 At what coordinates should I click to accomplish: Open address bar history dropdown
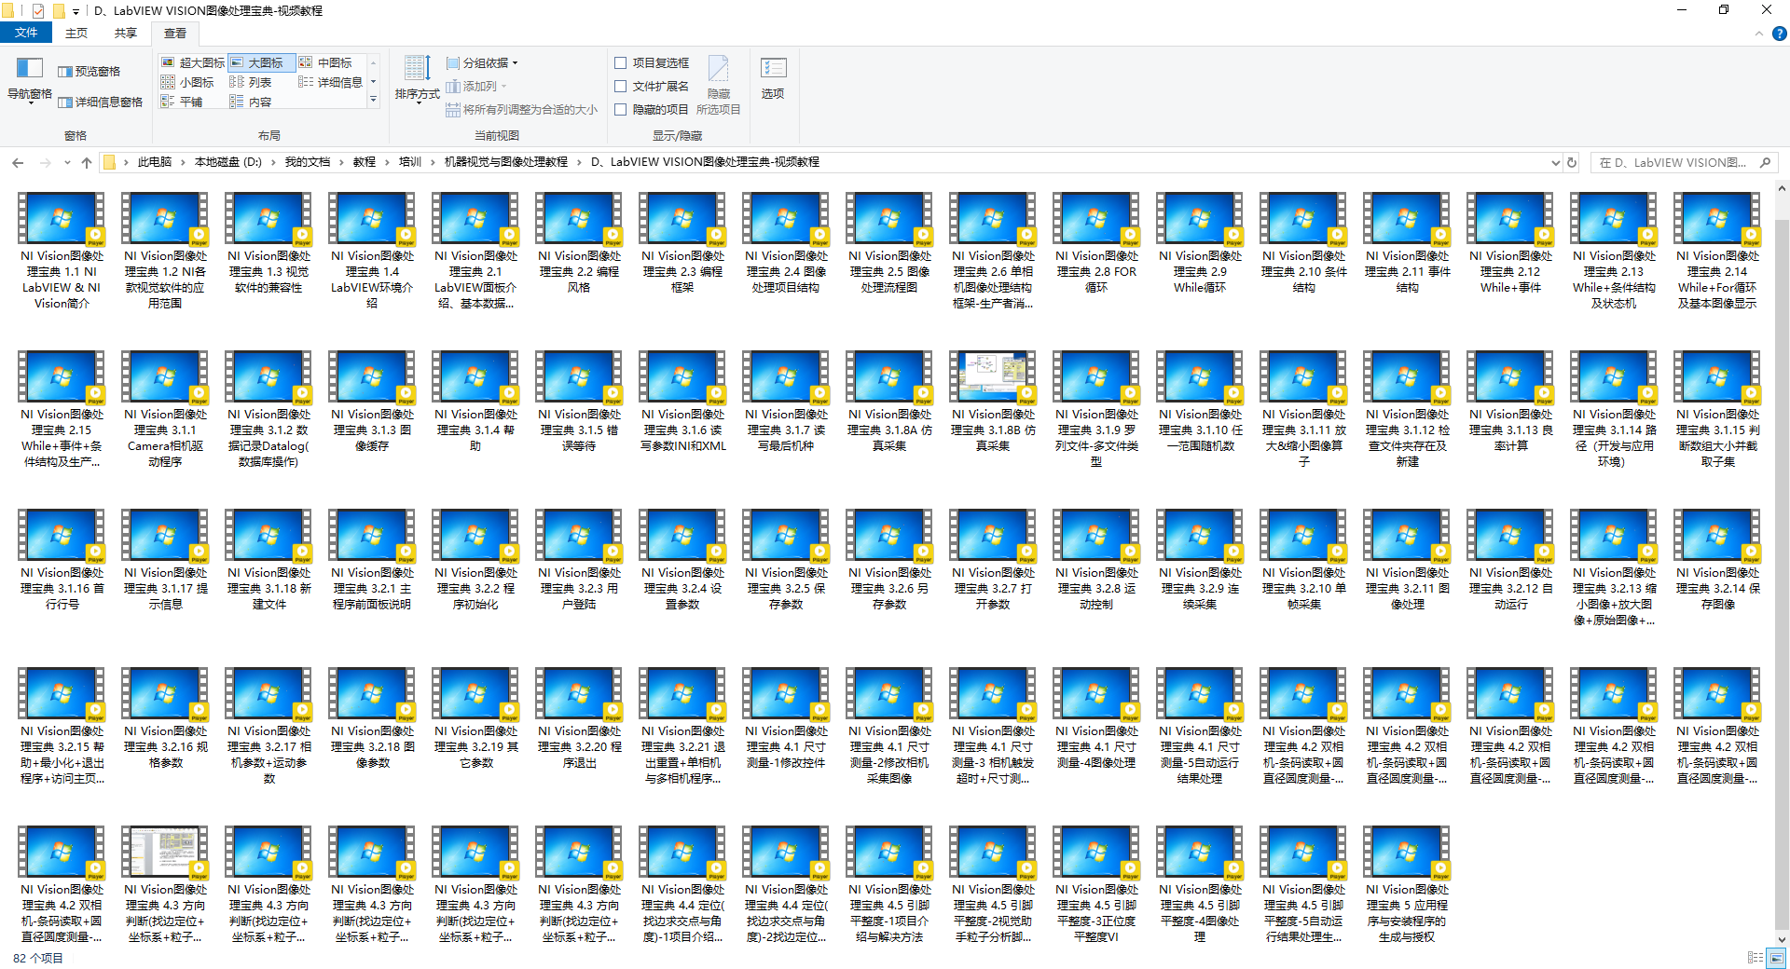point(1555,162)
